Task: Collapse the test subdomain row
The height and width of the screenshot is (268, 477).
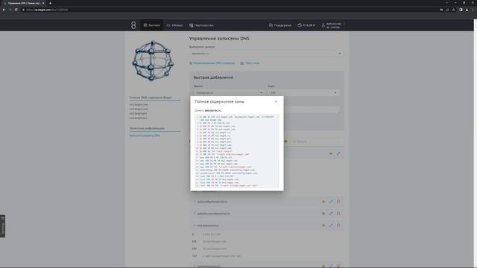Action: (x=195, y=226)
